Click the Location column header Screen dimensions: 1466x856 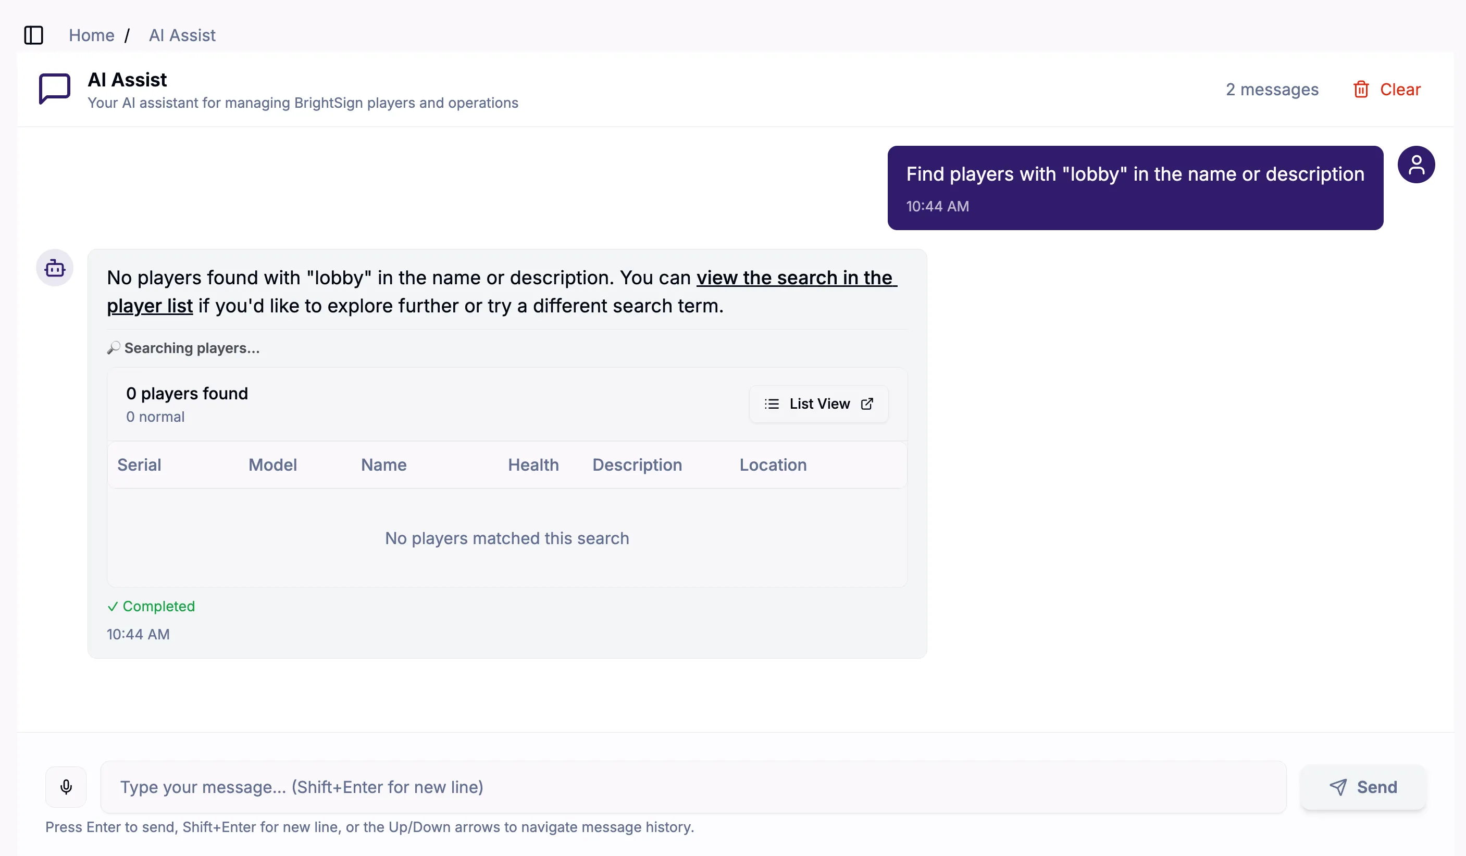773,464
